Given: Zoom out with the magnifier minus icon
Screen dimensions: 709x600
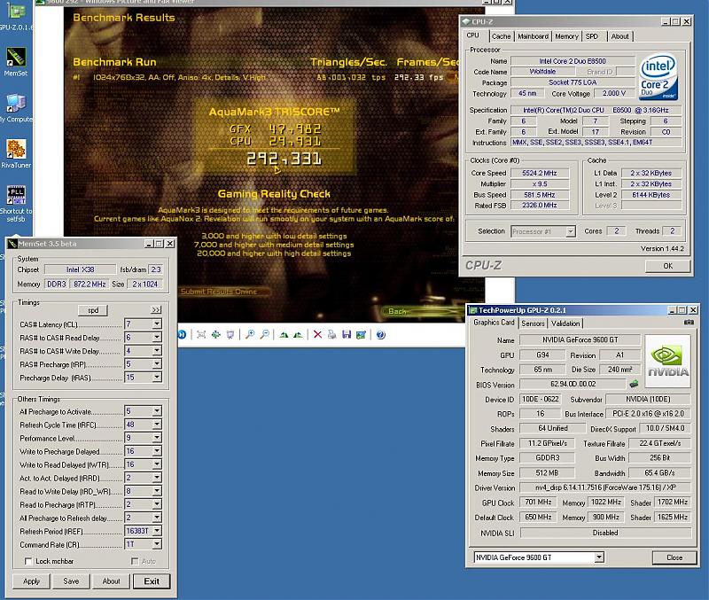Looking at the screenshot, I should pos(264,335).
